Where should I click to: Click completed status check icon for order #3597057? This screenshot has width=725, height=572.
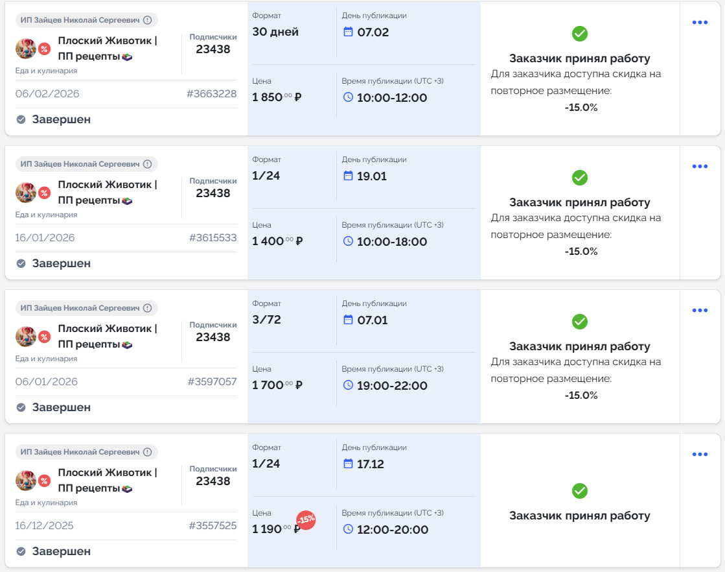21,407
